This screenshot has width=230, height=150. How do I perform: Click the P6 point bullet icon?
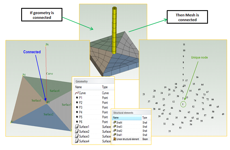[77, 122]
